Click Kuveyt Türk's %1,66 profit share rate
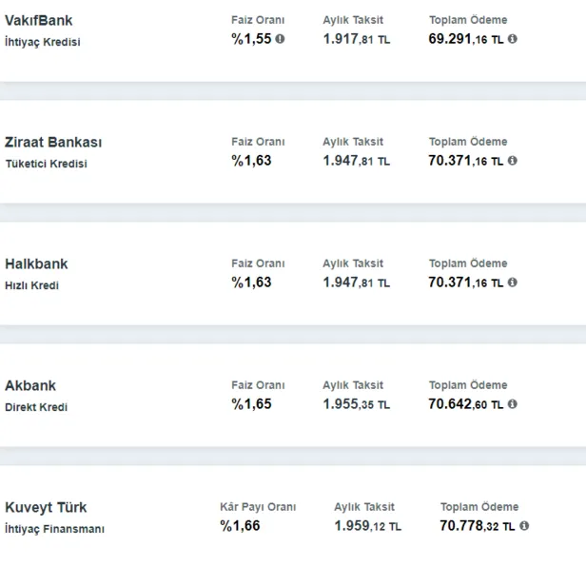This screenshot has width=586, height=566. pyautogui.click(x=240, y=526)
